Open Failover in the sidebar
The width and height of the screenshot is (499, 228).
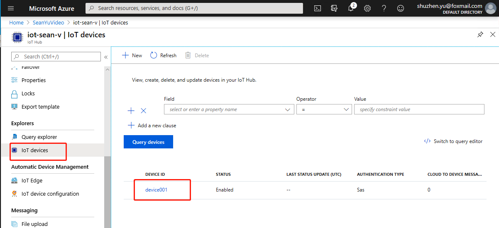point(31,68)
